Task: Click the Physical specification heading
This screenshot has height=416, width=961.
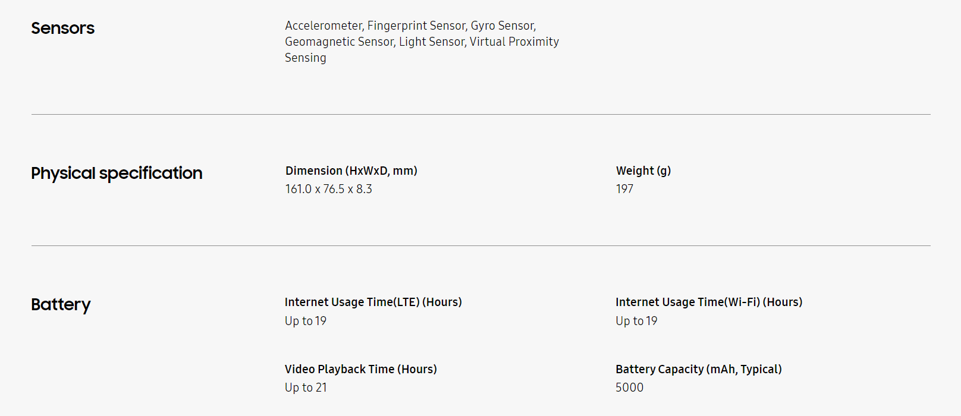Action: [117, 174]
